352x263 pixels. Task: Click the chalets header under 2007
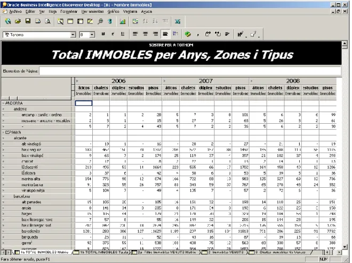pos(188,88)
